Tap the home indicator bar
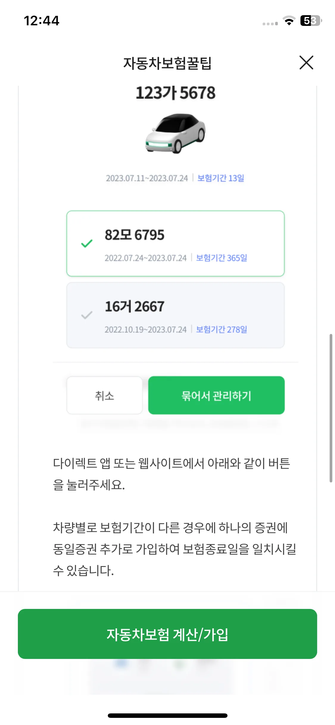Screen dimensions: 335x725 click(x=168, y=715)
